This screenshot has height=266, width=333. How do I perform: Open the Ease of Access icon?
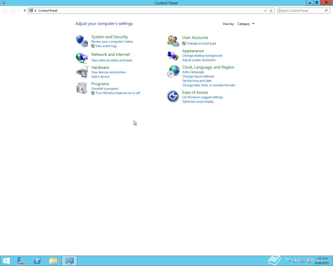pyautogui.click(x=173, y=96)
